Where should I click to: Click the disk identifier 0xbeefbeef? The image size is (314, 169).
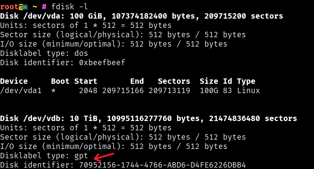pyautogui.click(x=102, y=62)
